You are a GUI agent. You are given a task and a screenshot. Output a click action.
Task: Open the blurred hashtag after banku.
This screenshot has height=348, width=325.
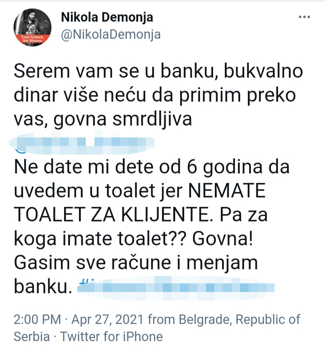click(x=176, y=288)
